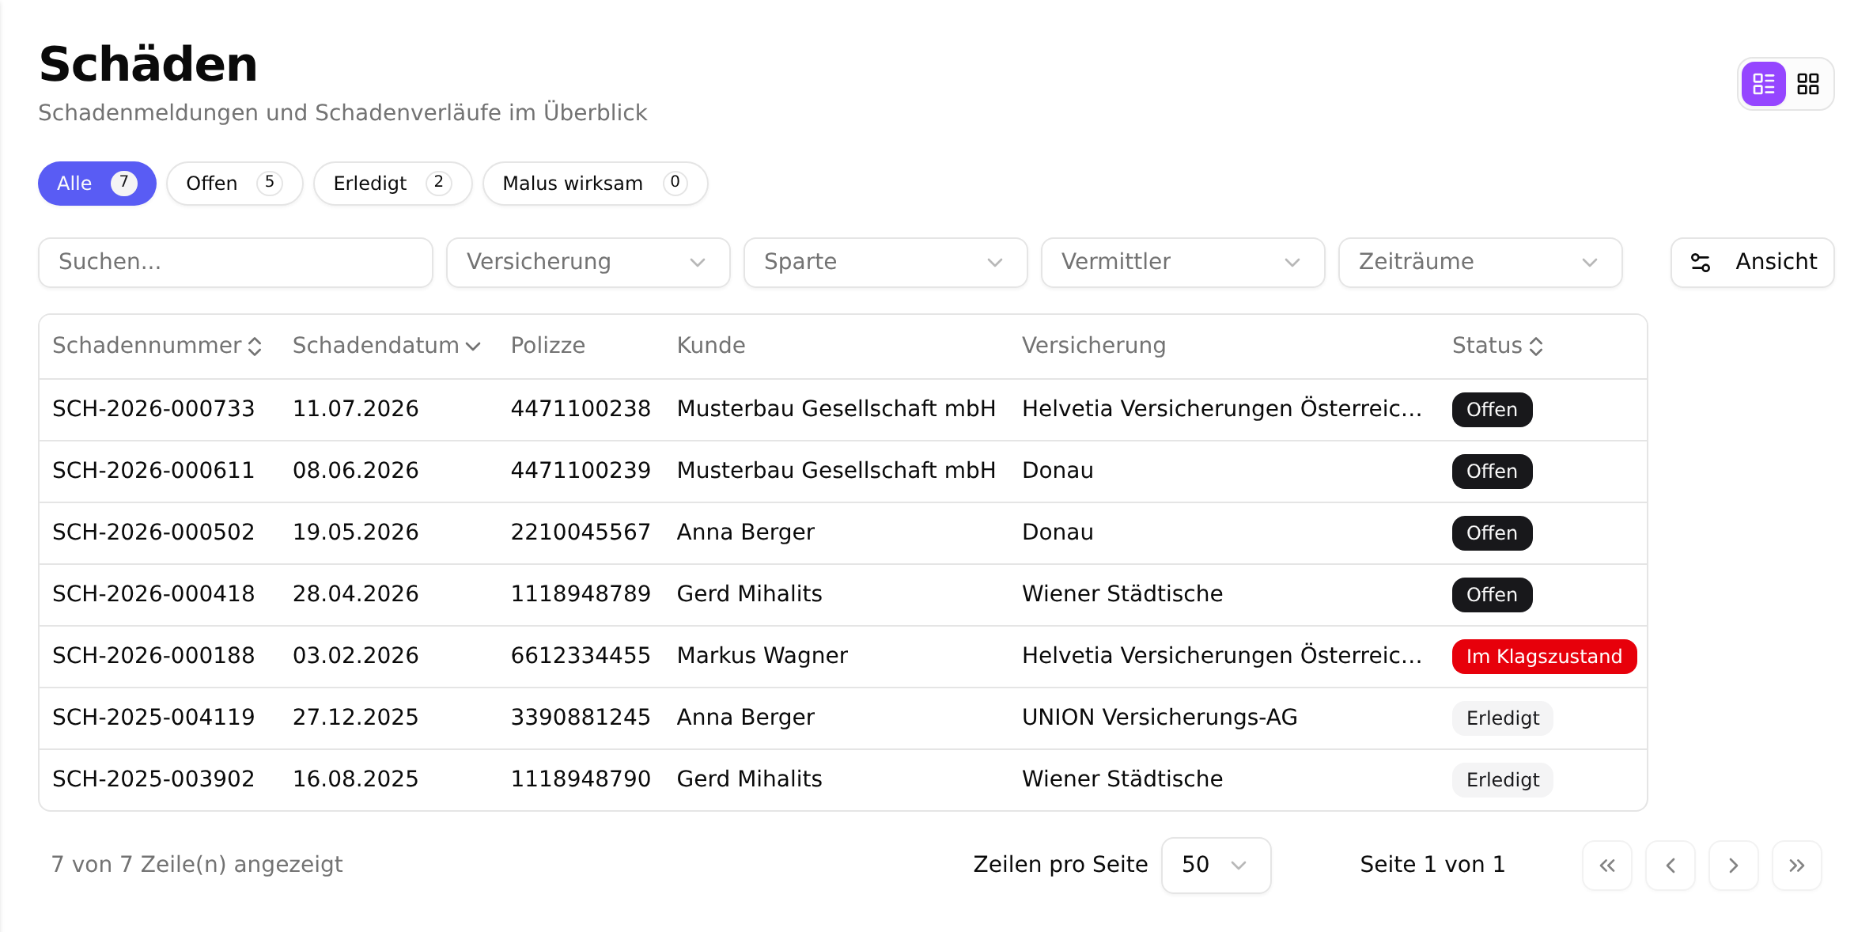Click date 28.04.2026
1873x932 pixels.
356,594
